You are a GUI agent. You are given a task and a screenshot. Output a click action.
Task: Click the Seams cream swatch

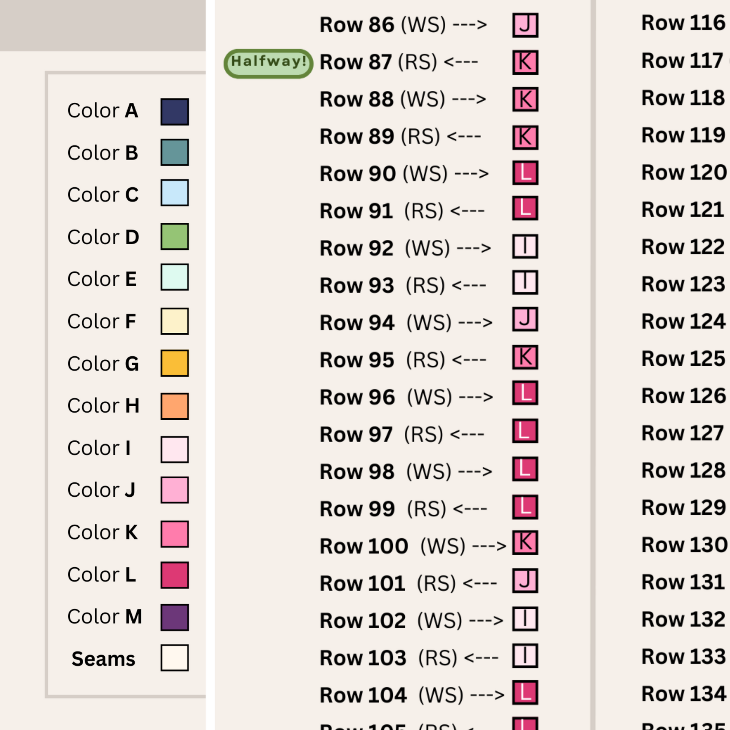pyautogui.click(x=174, y=658)
